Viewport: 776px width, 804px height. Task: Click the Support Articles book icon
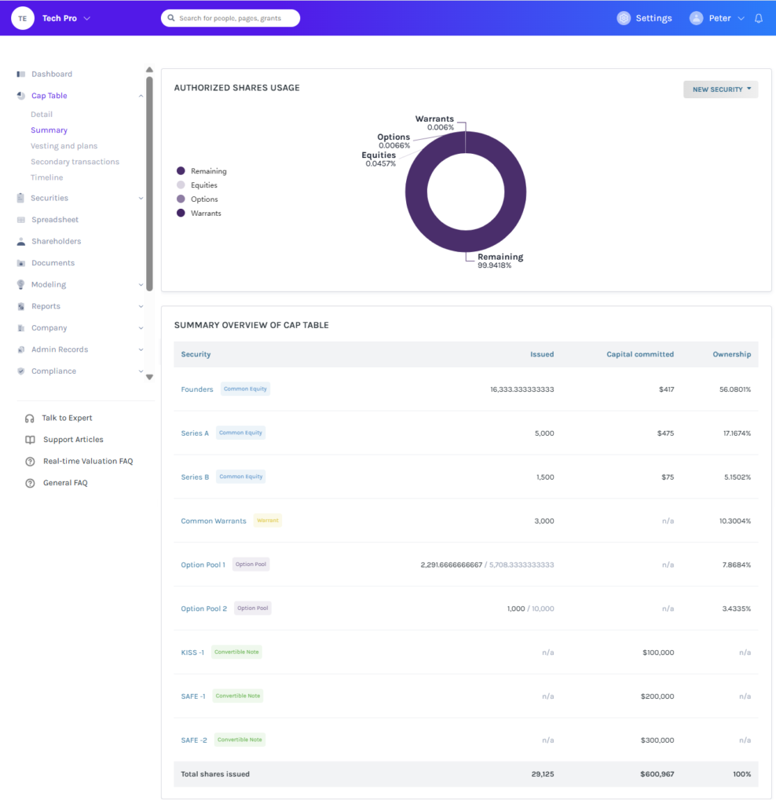(x=31, y=440)
